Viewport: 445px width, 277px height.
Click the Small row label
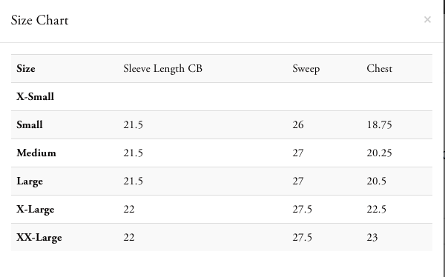click(30, 124)
